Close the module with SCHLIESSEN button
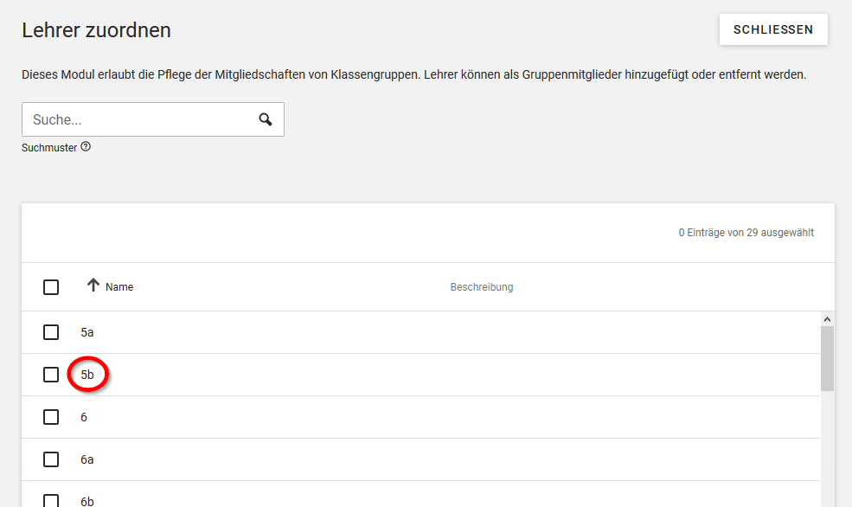Viewport: 852px width, 507px height. coord(773,29)
